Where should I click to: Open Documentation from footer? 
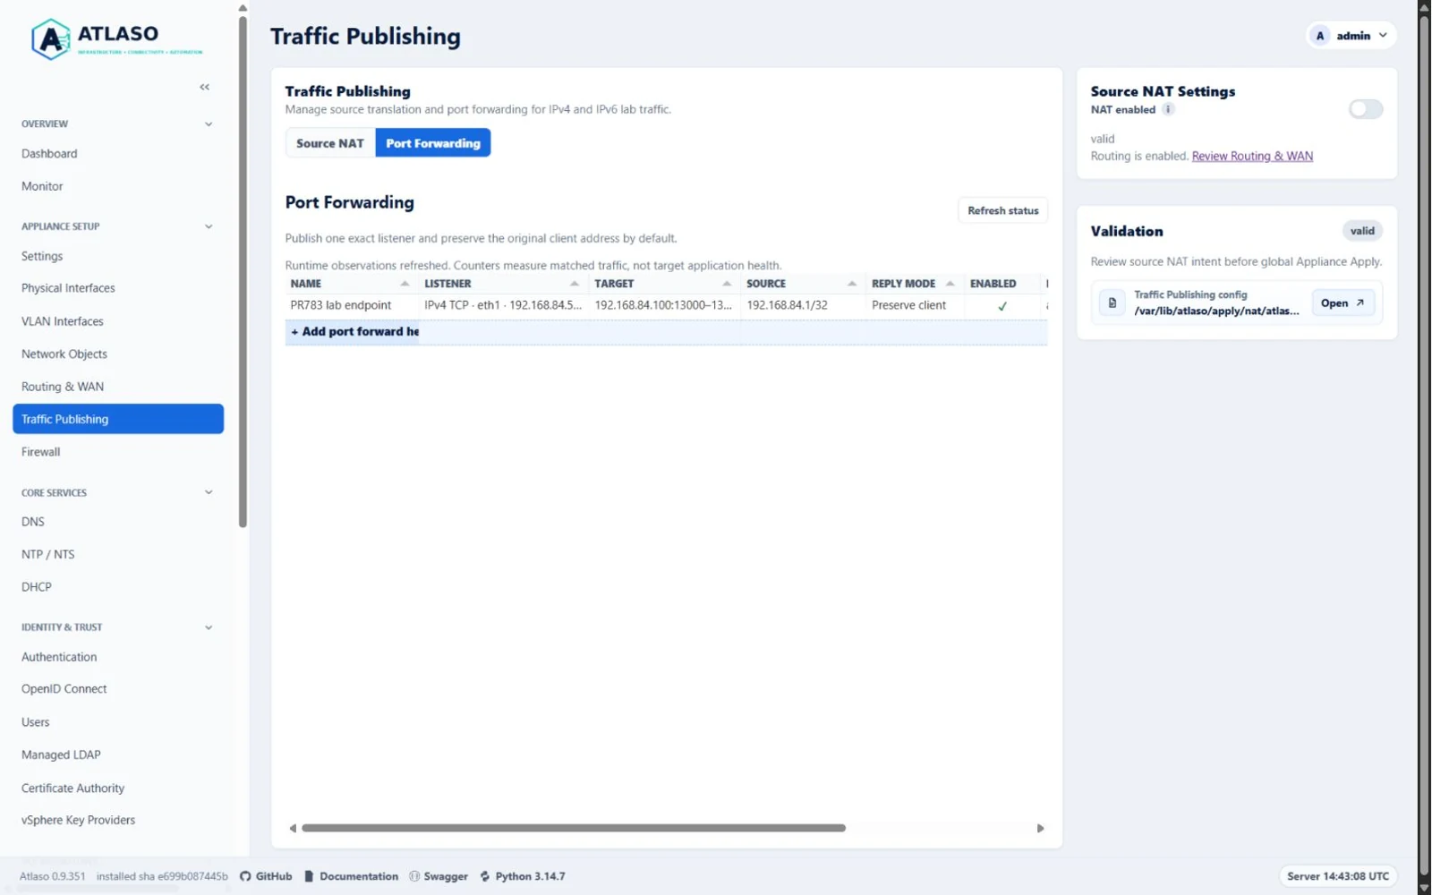click(x=351, y=876)
